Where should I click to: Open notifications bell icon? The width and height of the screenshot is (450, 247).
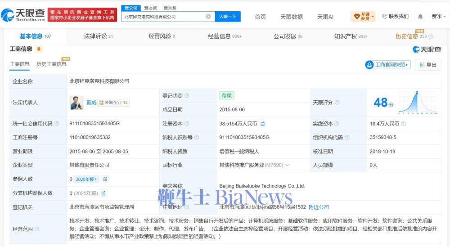(x=420, y=17)
